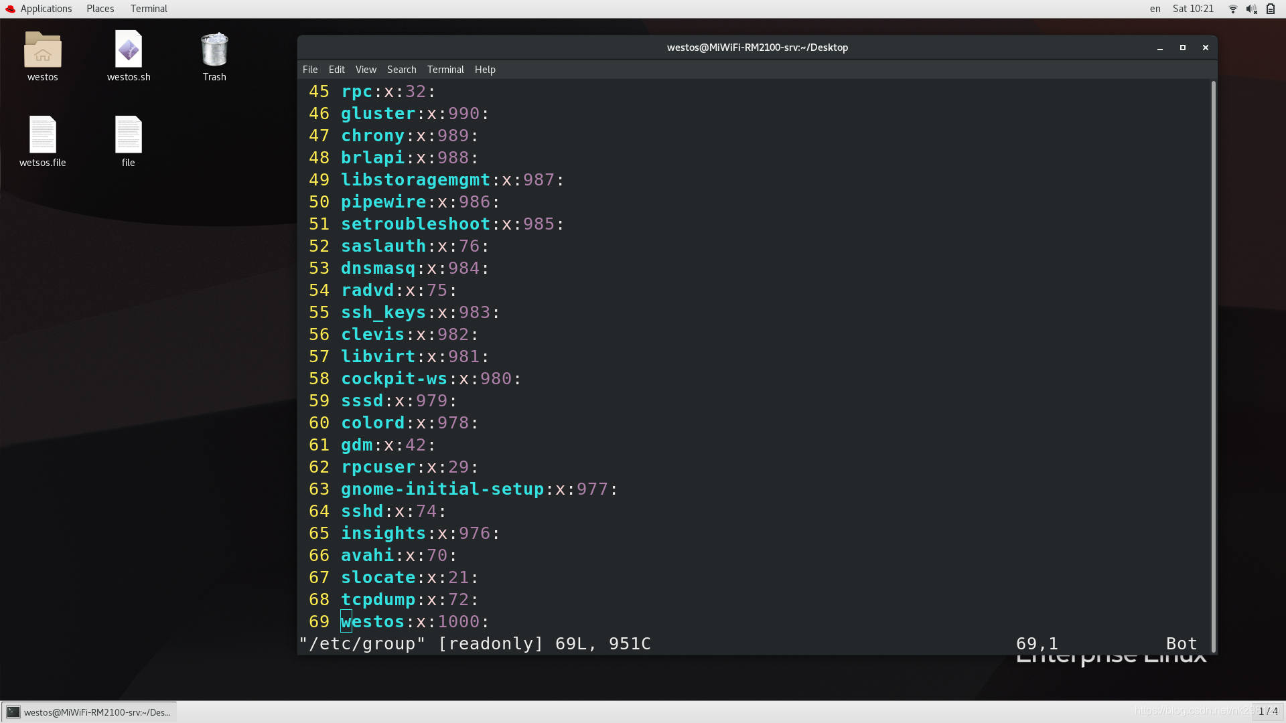The image size is (1286, 723).
Task: Click the Sat 10:21 clock
Action: tap(1193, 9)
